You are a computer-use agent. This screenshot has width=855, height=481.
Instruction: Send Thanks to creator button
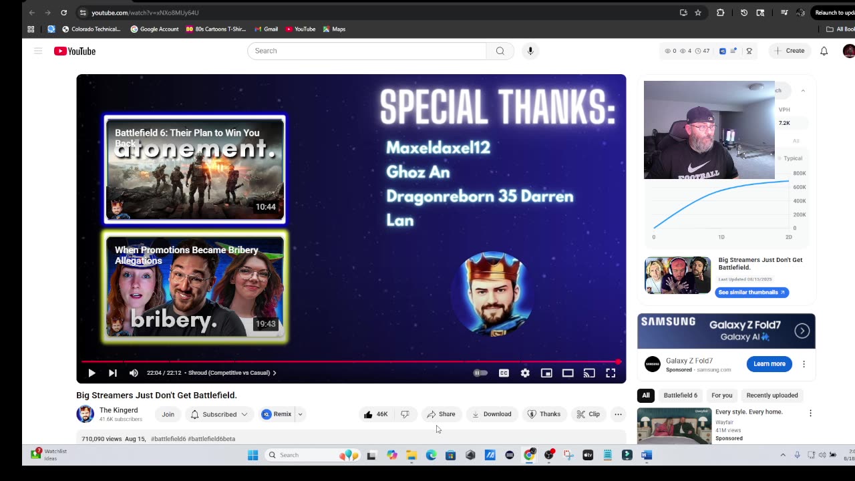pyautogui.click(x=544, y=414)
